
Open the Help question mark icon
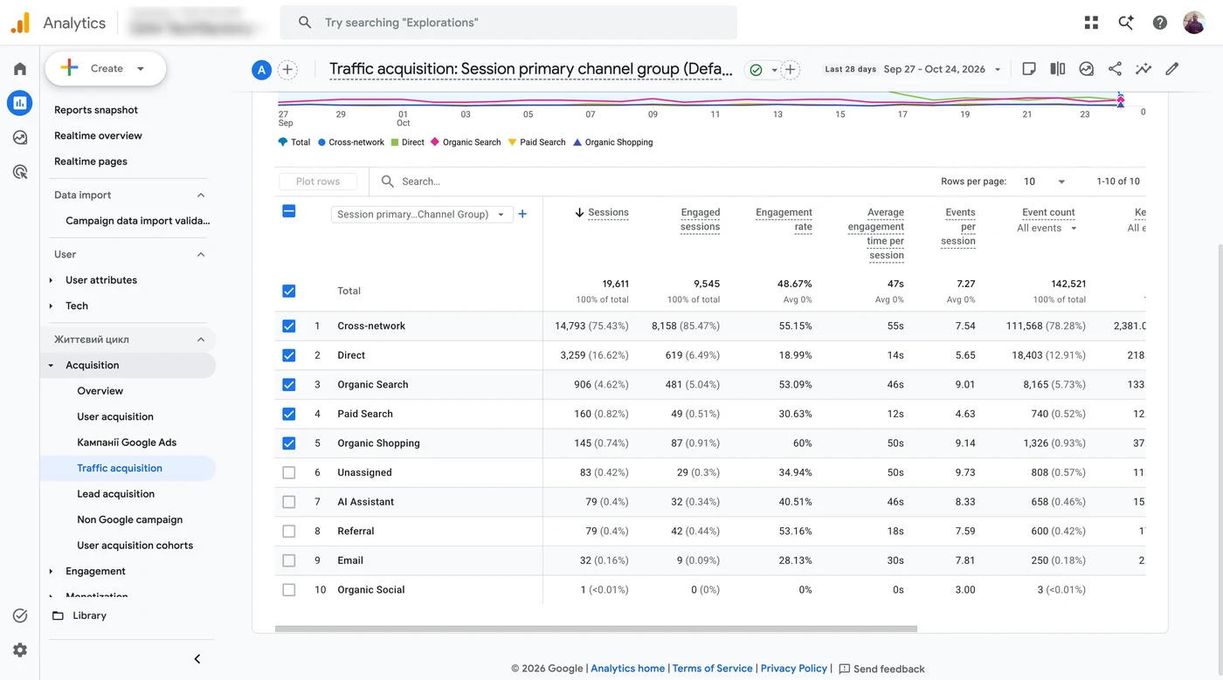pos(1160,23)
